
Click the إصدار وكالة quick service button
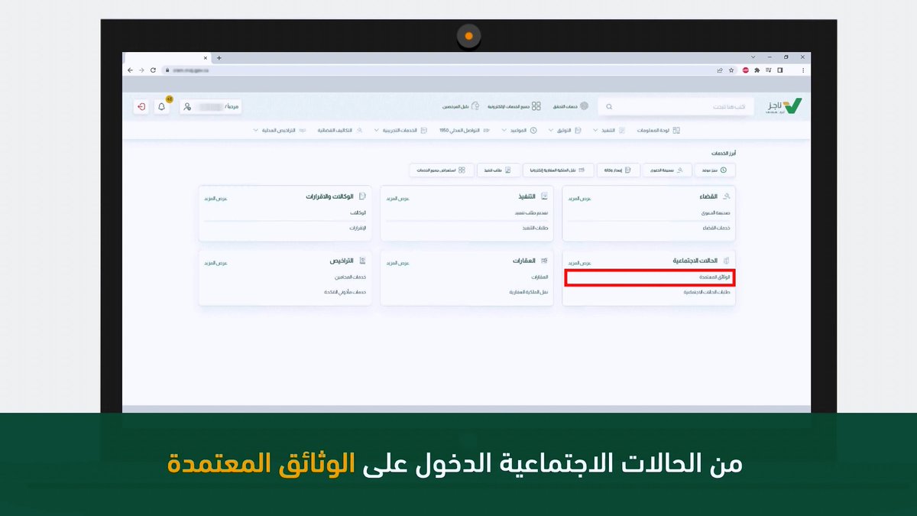point(617,170)
